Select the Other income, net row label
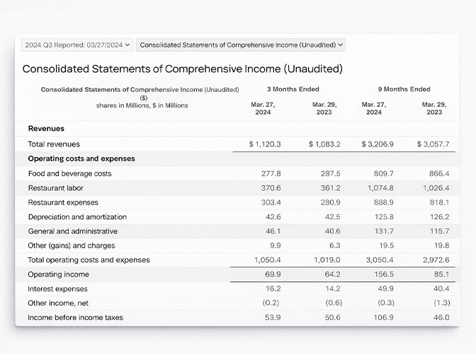 pyautogui.click(x=59, y=303)
